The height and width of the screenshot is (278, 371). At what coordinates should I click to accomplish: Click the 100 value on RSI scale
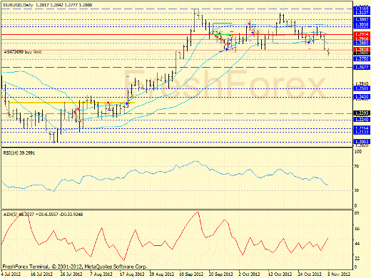(357, 151)
